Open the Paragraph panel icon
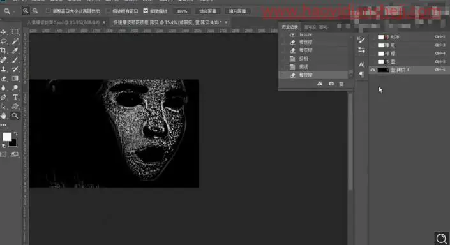450x245 pixels. tap(361, 74)
